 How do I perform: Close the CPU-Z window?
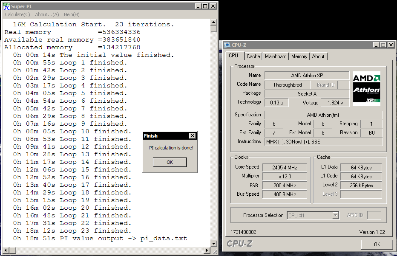(x=391, y=45)
